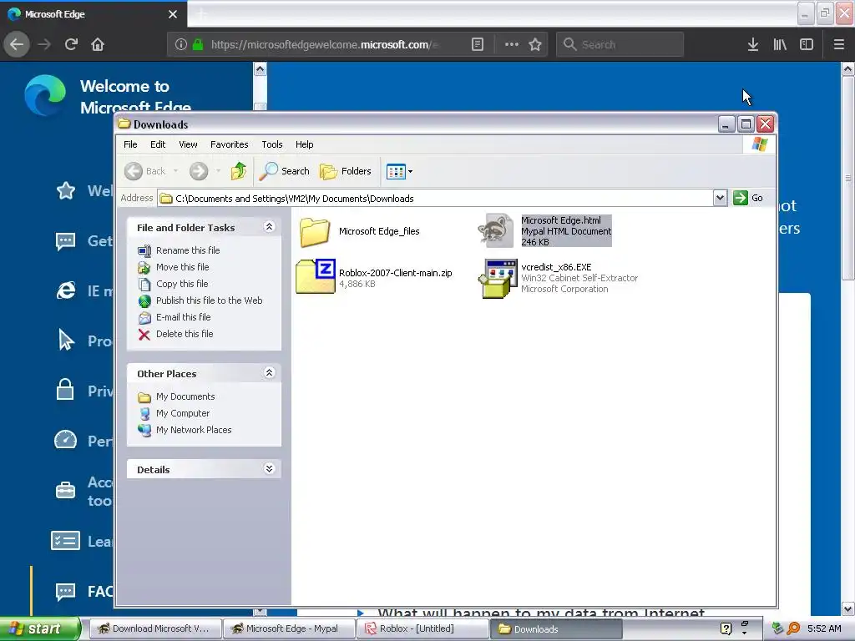Image resolution: width=855 pixels, height=641 pixels.
Task: Open the browser downloads arrow
Action: (x=753, y=44)
